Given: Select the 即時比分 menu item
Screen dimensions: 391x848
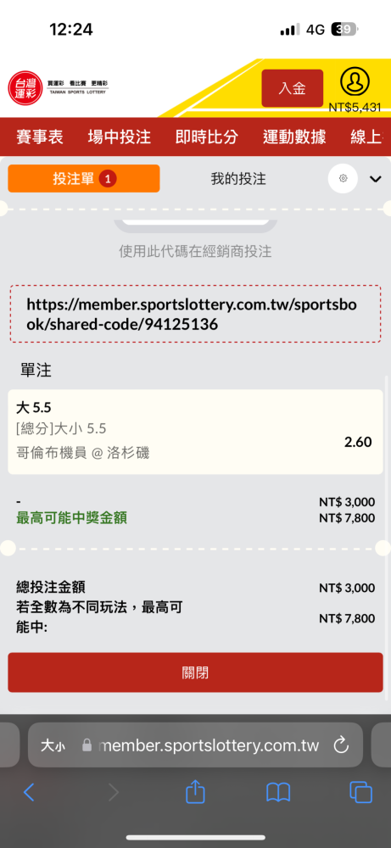Looking at the screenshot, I should point(207,137).
